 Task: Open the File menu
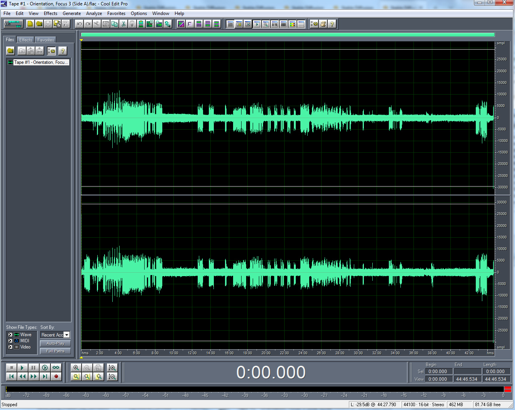pos(7,13)
